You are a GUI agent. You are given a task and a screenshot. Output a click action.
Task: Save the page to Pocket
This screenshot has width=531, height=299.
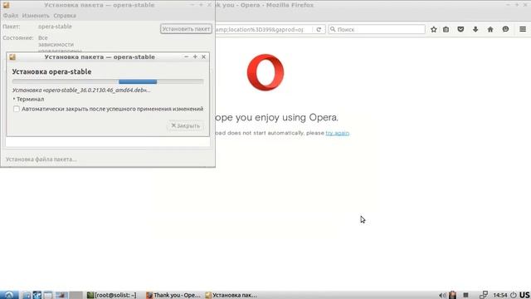coord(460,30)
